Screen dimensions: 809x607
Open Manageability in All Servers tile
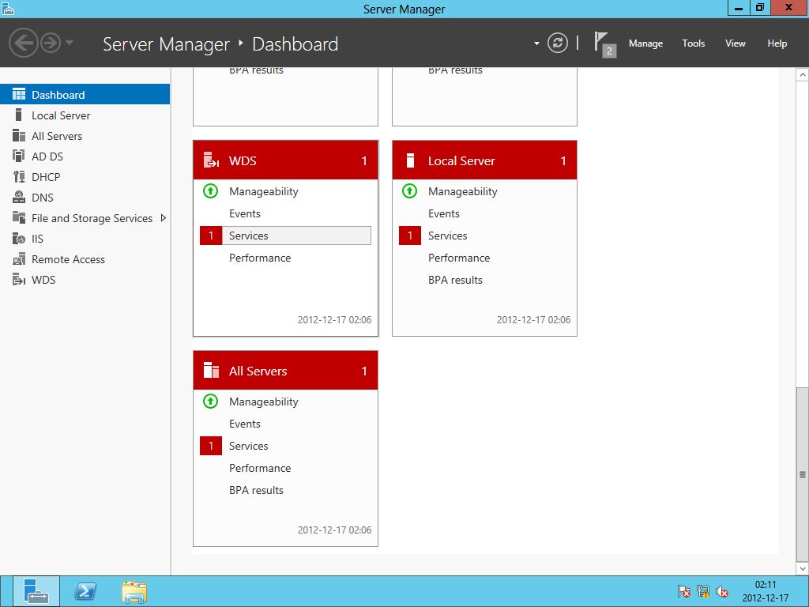tap(263, 402)
